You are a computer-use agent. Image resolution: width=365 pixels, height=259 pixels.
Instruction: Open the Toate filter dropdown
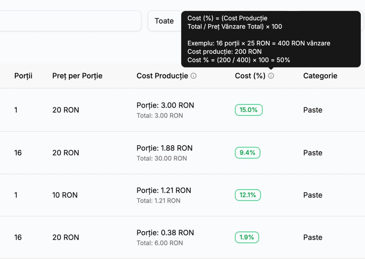click(165, 21)
